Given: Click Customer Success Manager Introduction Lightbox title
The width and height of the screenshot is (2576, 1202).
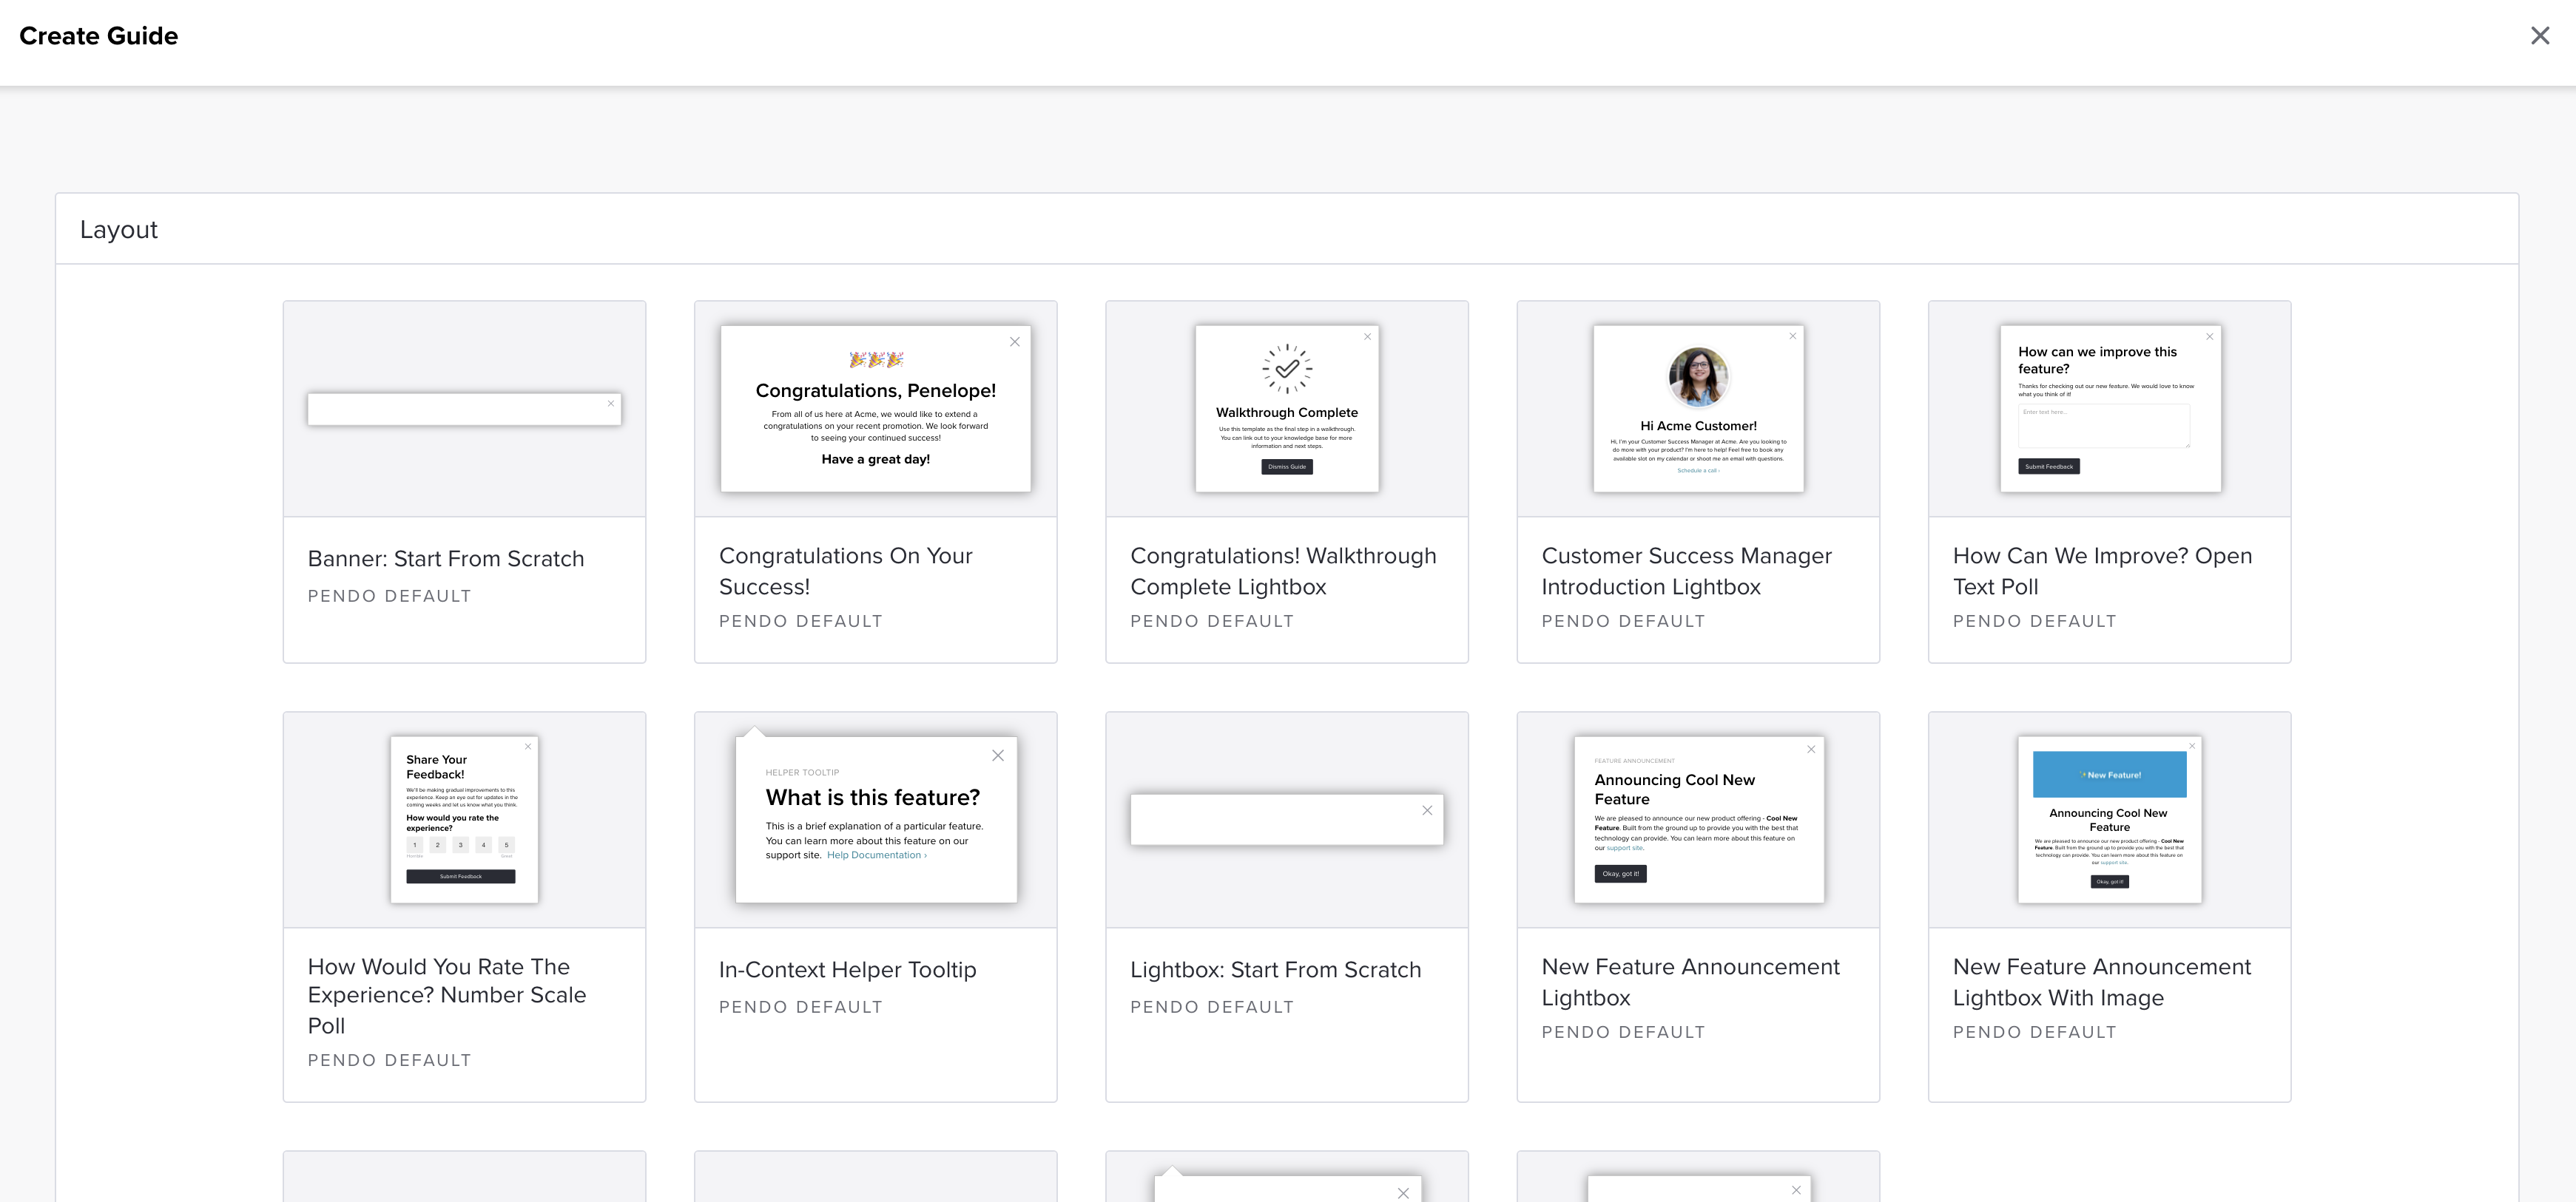Looking at the screenshot, I should pos(1686,571).
